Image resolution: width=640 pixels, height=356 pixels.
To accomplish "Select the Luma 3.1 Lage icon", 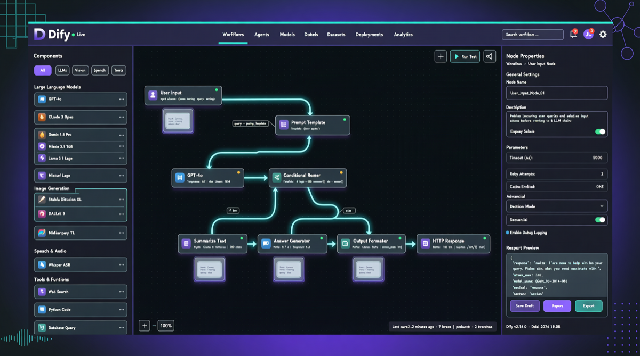I will pyautogui.click(x=42, y=158).
